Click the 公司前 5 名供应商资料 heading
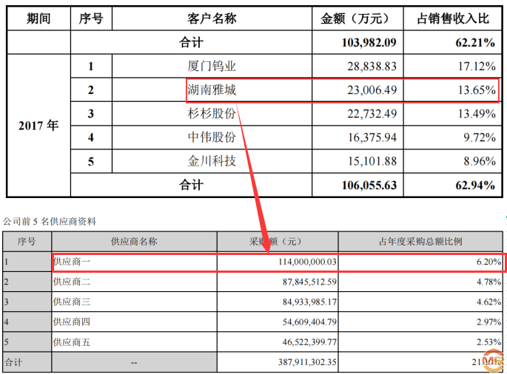 pyautogui.click(x=50, y=222)
